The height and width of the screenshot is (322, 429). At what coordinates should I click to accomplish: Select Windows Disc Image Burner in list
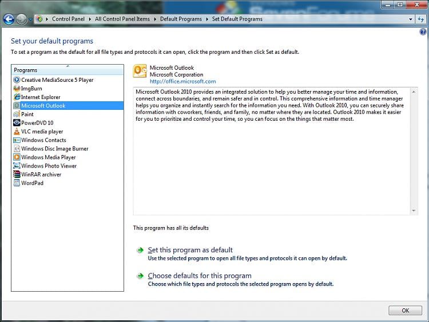(67, 149)
